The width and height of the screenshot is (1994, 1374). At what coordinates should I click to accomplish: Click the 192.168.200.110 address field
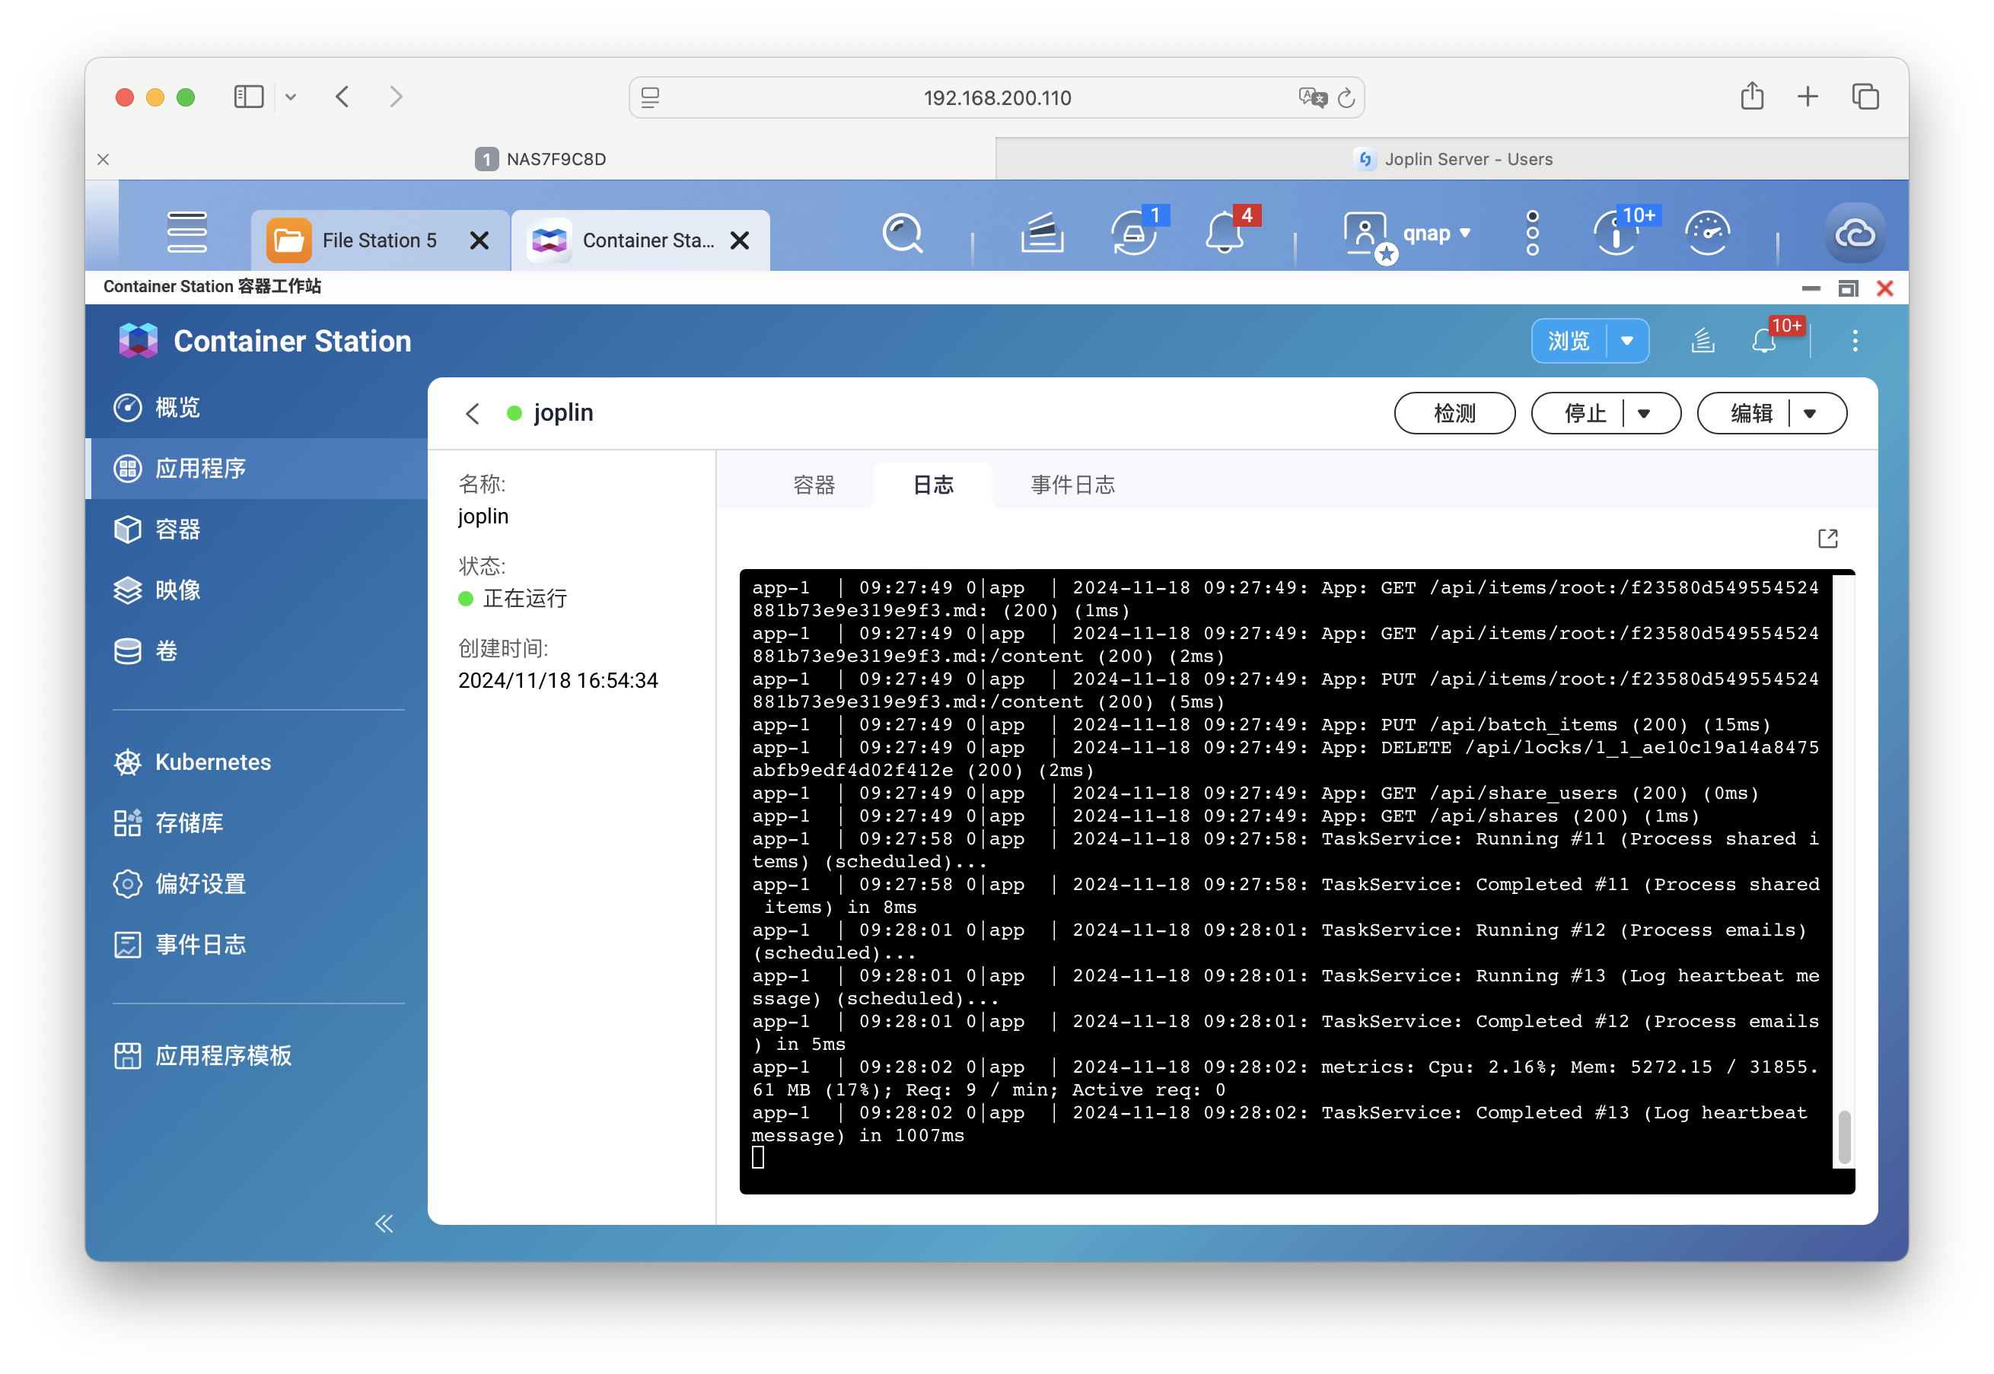(x=996, y=98)
